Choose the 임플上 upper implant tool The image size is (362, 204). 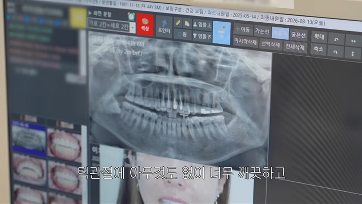pos(202,25)
